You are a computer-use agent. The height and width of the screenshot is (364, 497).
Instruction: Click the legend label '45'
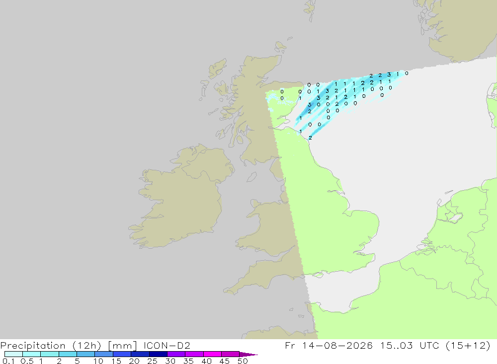(x=225, y=361)
